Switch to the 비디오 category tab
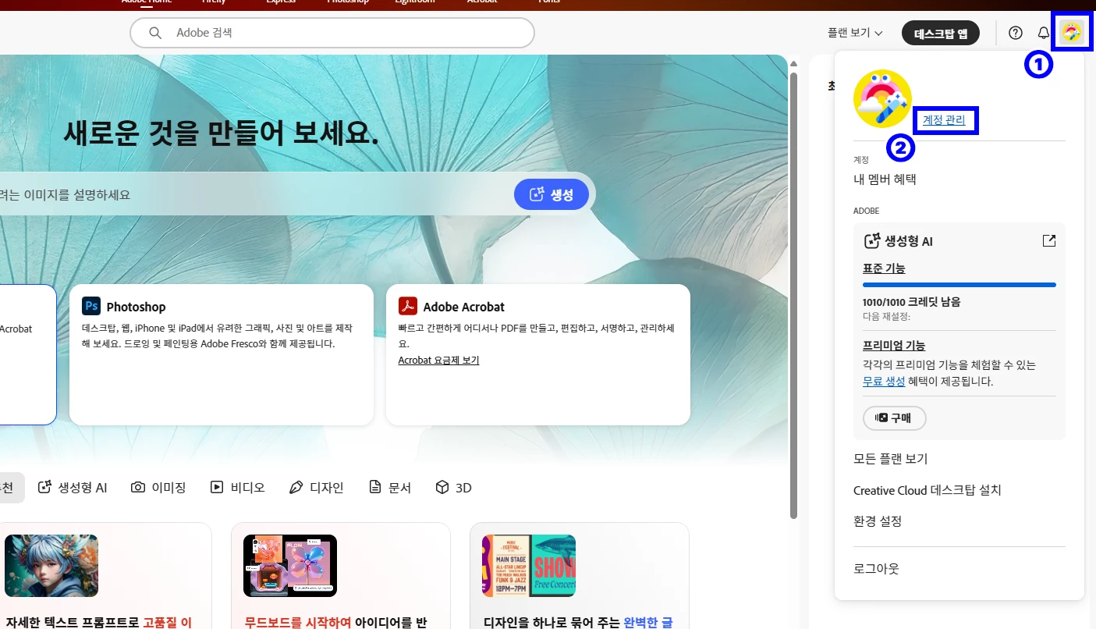The image size is (1096, 629). 237,487
